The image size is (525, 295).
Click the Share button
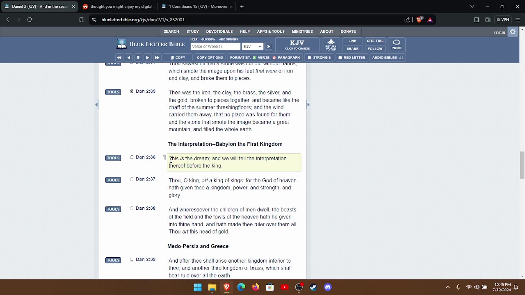point(352,49)
